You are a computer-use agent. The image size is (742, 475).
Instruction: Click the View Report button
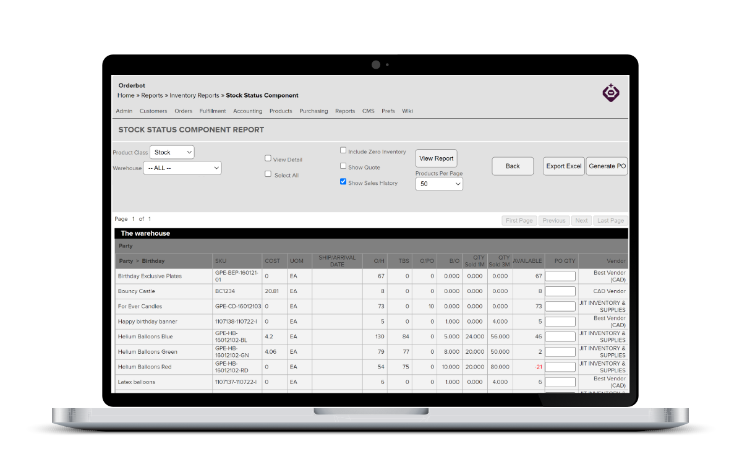tap(436, 158)
